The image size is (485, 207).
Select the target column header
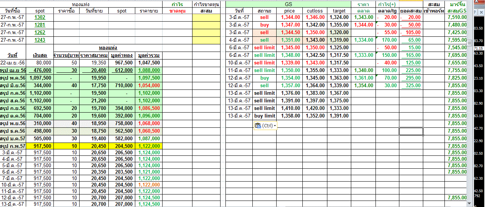coord(339,11)
